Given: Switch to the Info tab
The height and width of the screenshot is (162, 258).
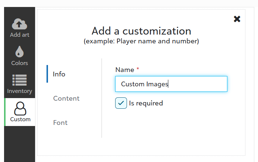Looking at the screenshot, I should click(59, 74).
